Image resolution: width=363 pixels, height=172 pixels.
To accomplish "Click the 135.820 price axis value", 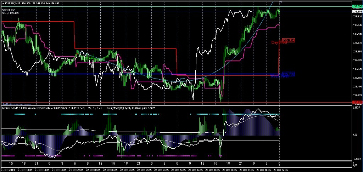I will [357, 69].
